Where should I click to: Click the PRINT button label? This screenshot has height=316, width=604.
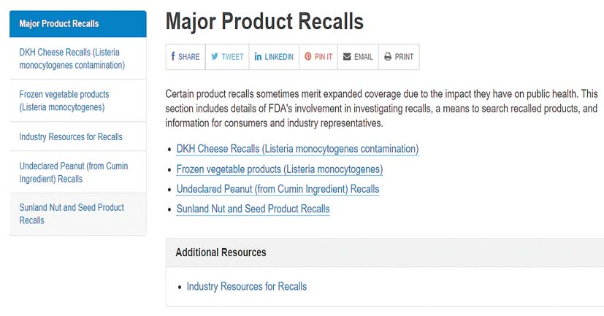(404, 57)
